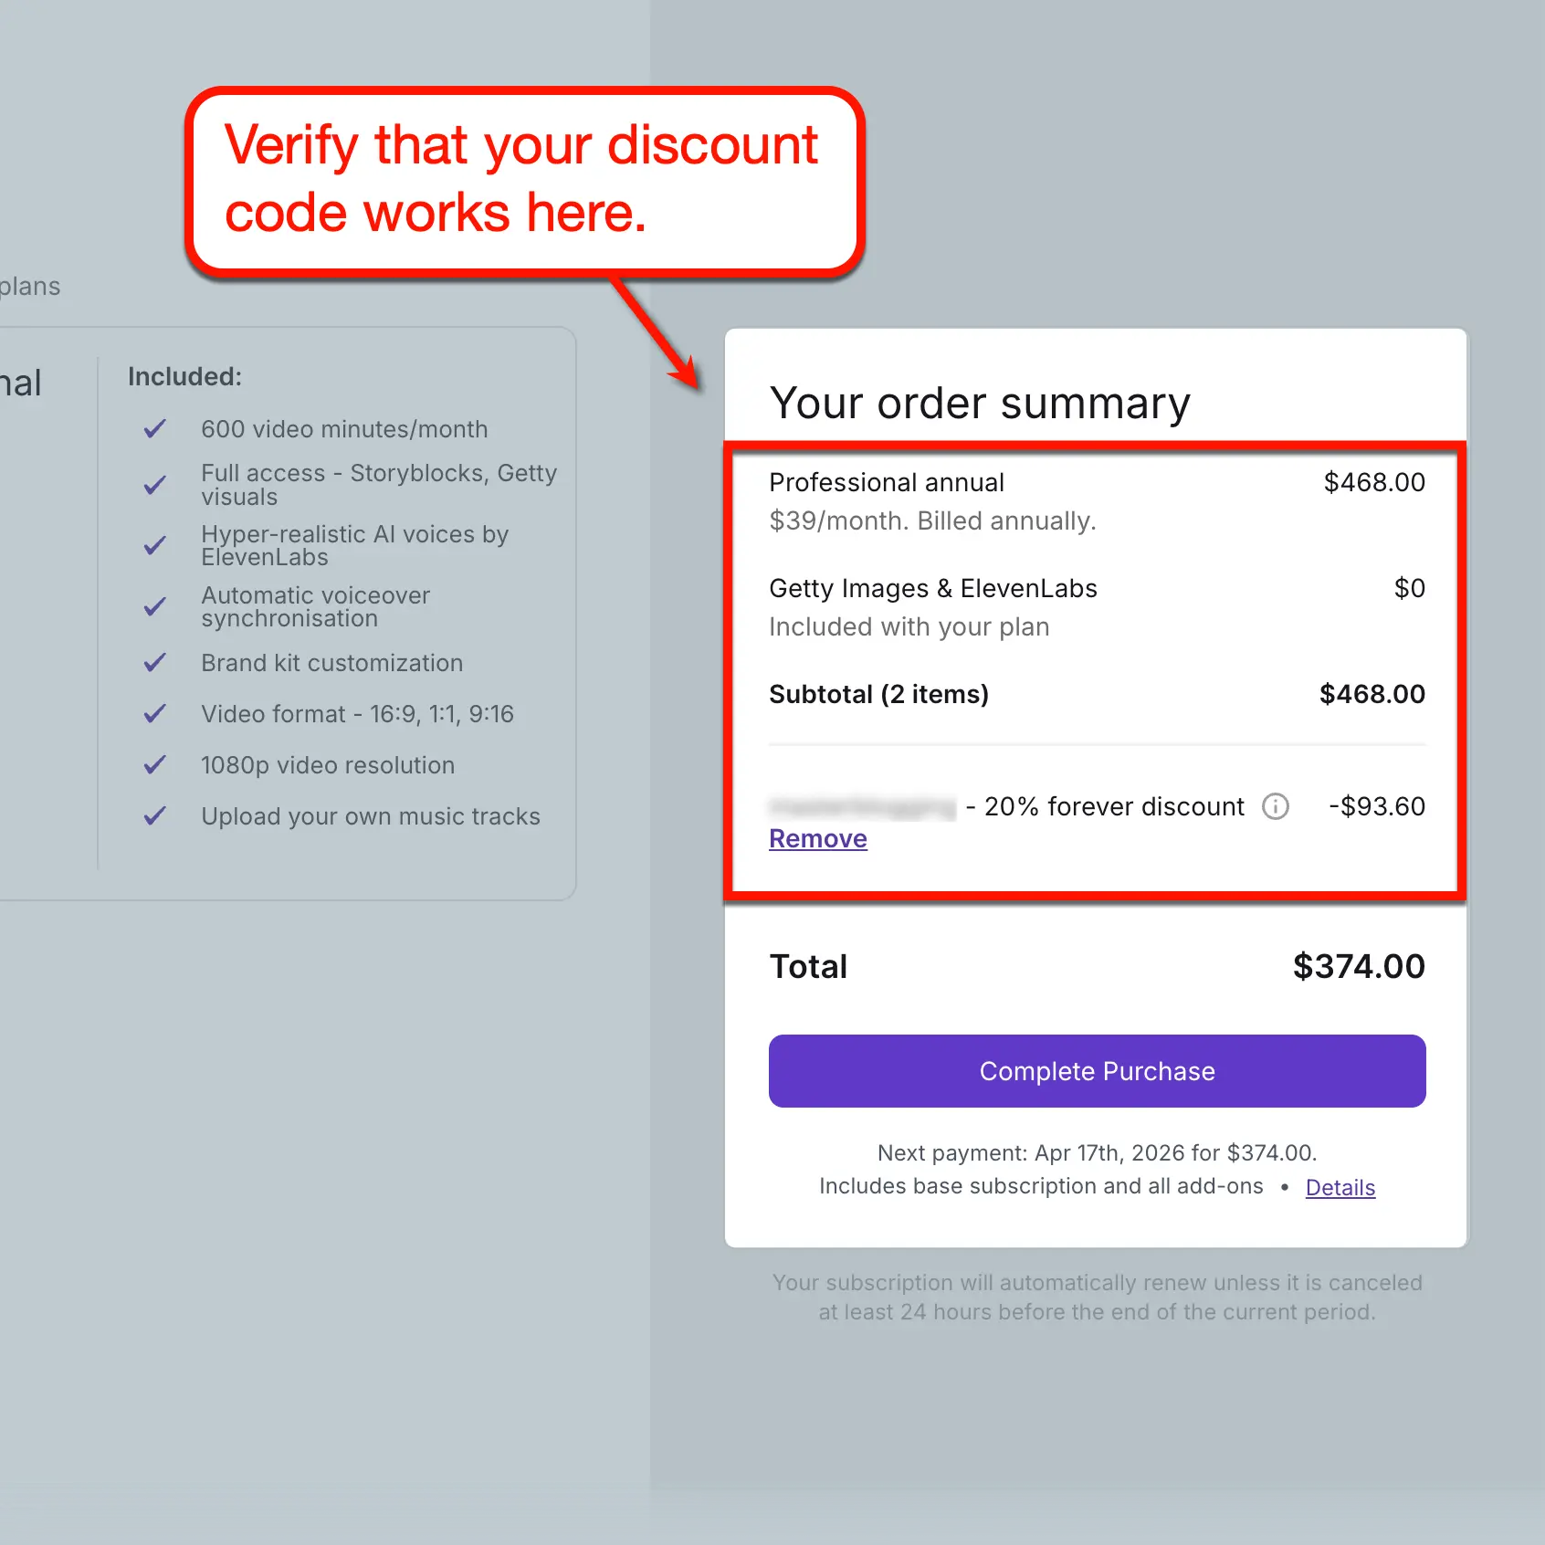Remove the 20% forever discount
The image size is (1545, 1545).
[817, 837]
